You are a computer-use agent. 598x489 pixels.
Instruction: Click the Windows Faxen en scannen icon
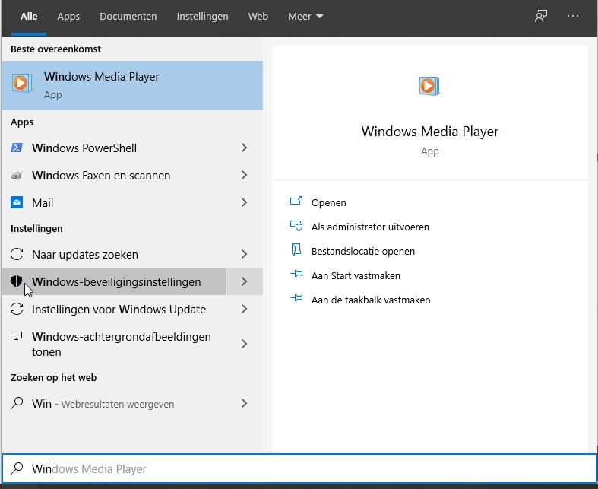(17, 176)
